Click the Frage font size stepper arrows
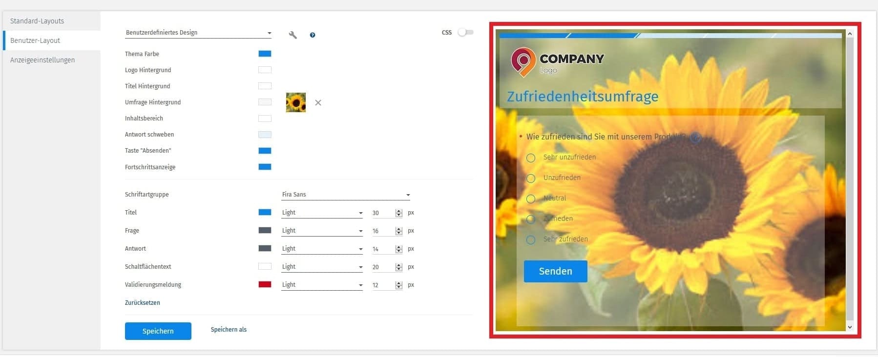The height and width of the screenshot is (357, 878). pos(399,231)
